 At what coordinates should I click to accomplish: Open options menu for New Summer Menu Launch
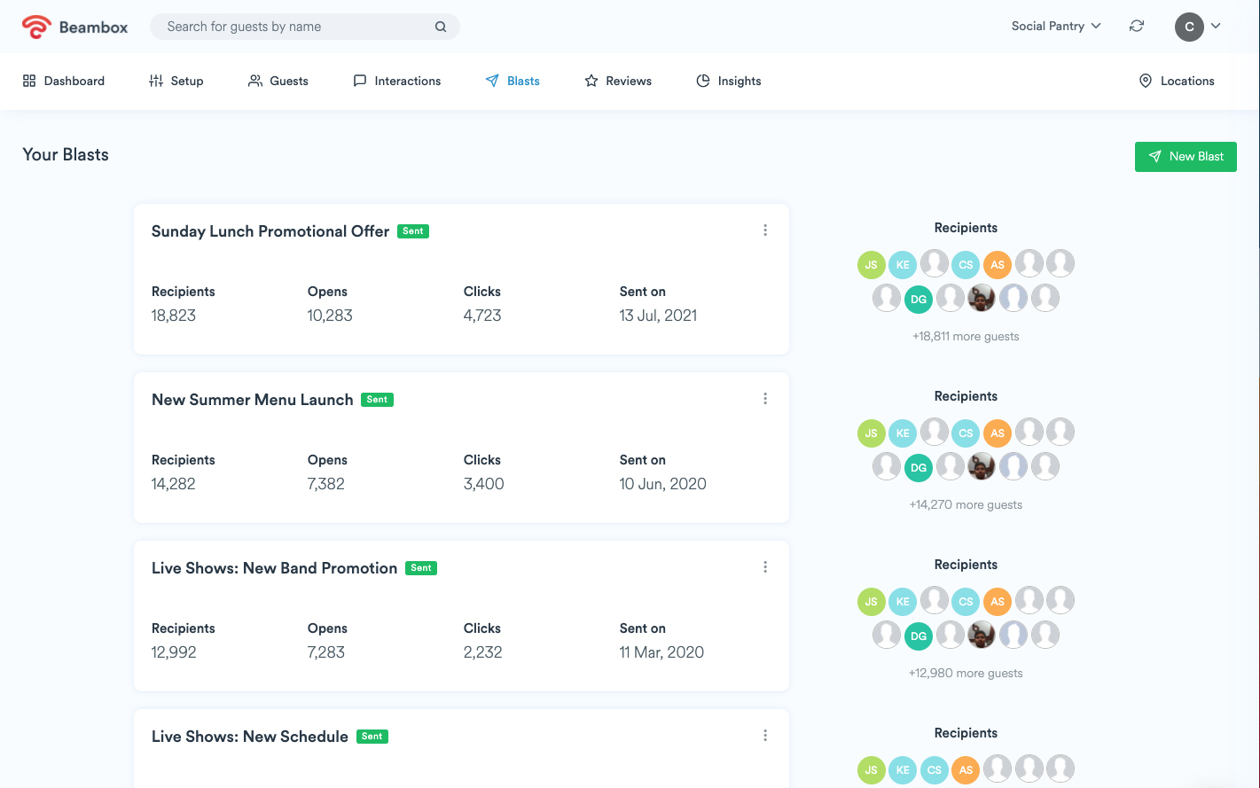point(765,399)
